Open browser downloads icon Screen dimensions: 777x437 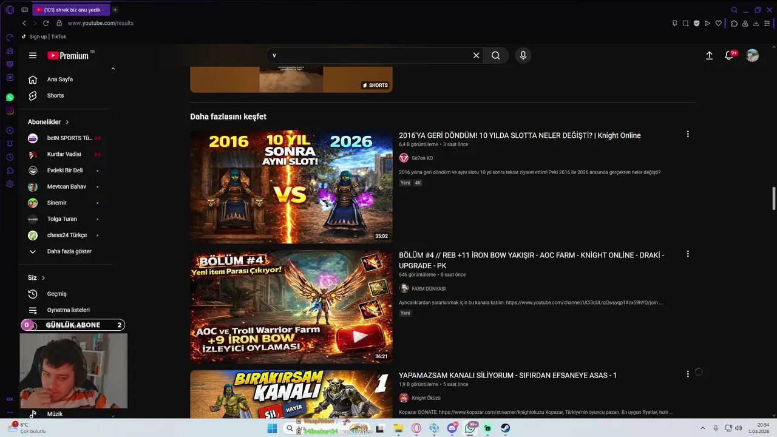756,23
